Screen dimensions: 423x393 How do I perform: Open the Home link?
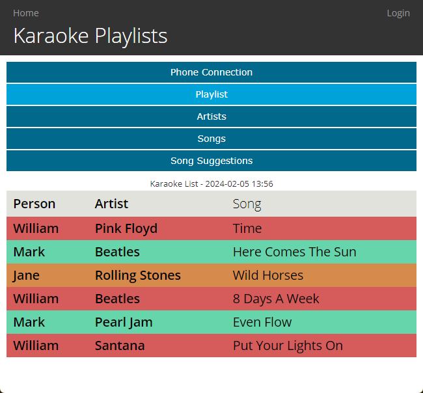(x=26, y=13)
